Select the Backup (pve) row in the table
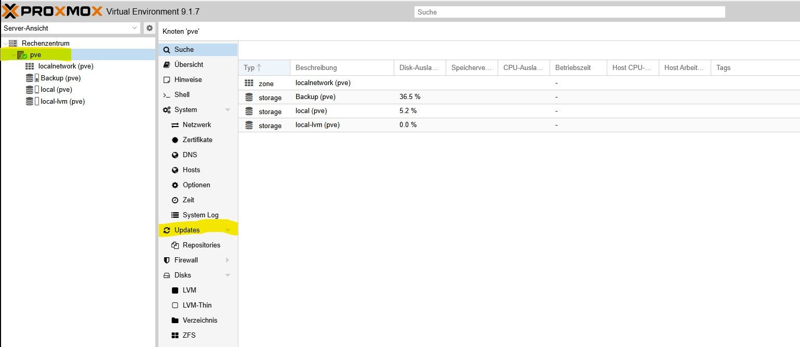The width and height of the screenshot is (800, 347). point(519,97)
